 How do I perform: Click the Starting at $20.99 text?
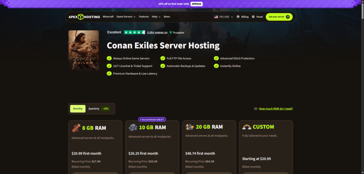click(257, 159)
